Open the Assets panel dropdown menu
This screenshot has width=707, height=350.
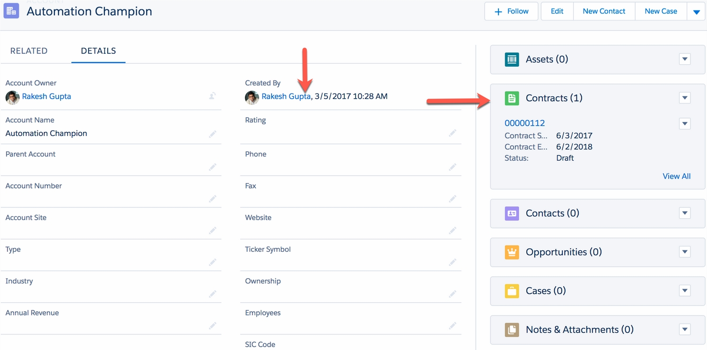[x=685, y=60]
